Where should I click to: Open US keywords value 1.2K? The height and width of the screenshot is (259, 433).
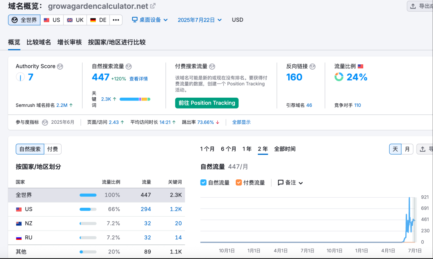176,209
